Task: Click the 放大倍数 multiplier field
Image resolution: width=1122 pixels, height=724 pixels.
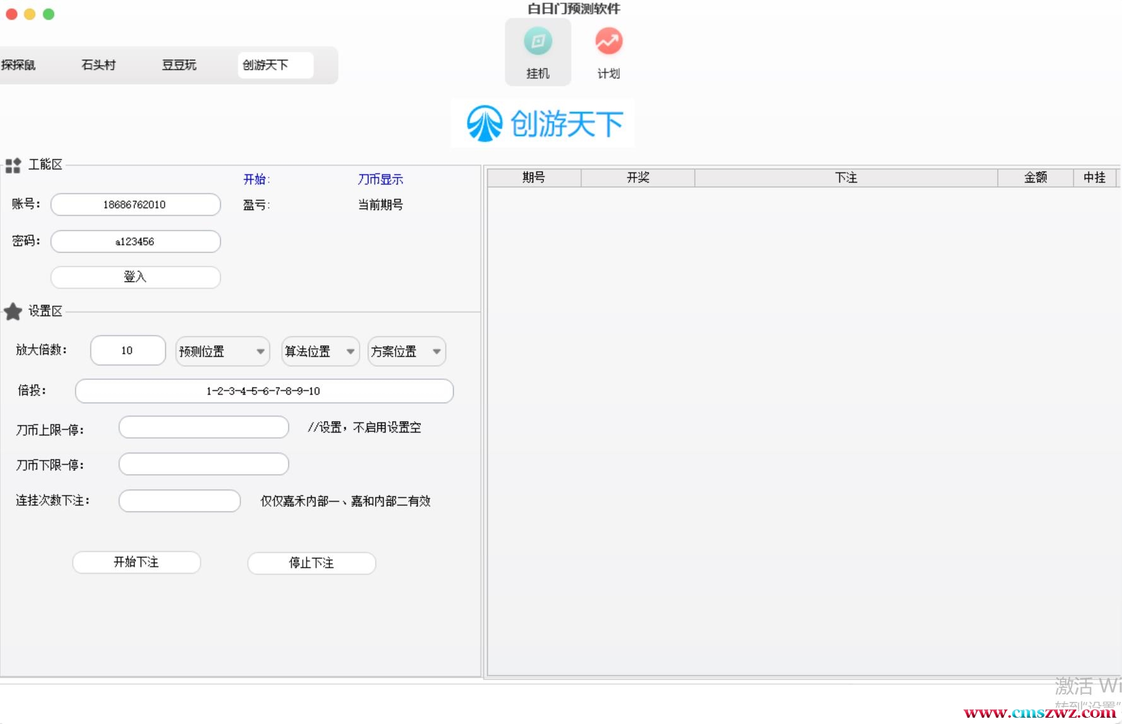Action: coord(127,350)
